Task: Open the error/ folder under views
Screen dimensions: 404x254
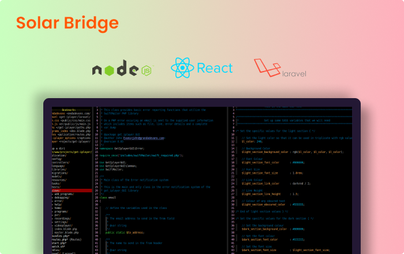Action: 59,201
